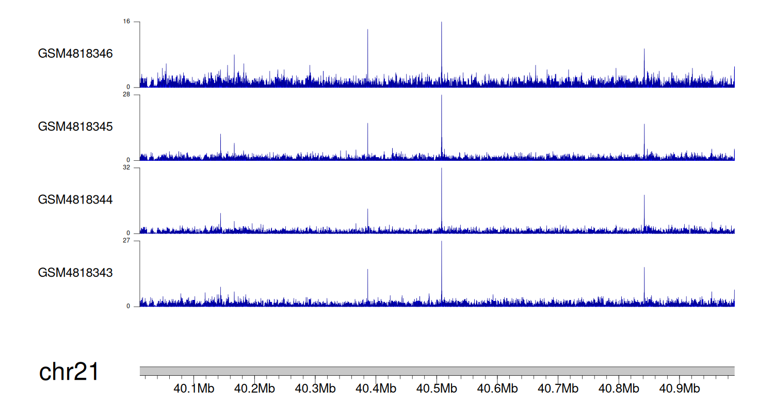Click the GSM4818346 track label
The width and height of the screenshot is (774, 402).
(x=75, y=54)
